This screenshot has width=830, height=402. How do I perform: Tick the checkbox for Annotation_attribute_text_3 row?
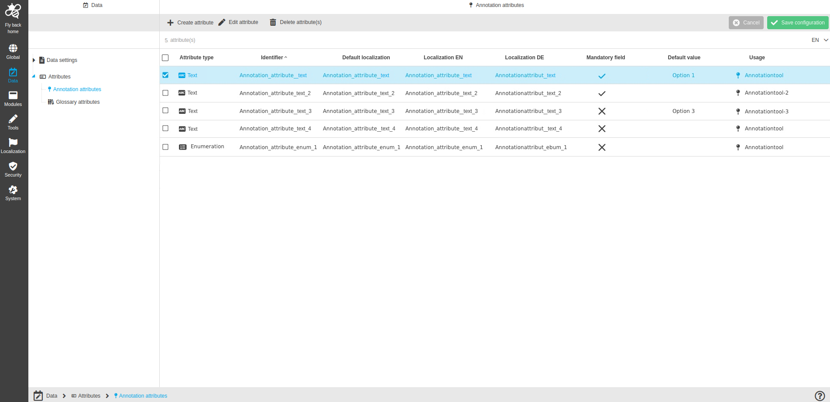pyautogui.click(x=165, y=111)
